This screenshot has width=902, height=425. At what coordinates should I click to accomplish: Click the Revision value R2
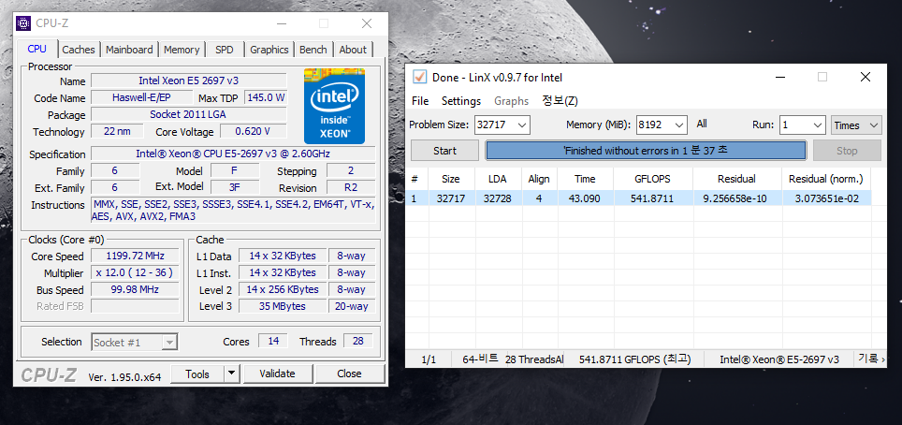351,187
